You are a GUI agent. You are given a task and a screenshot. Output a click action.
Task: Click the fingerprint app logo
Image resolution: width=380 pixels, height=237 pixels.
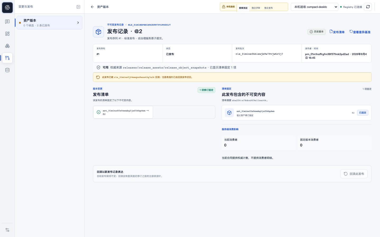[7, 8]
